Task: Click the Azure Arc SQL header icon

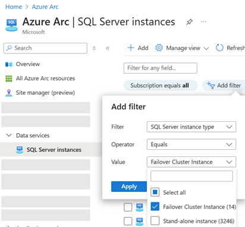Action: (x=11, y=25)
